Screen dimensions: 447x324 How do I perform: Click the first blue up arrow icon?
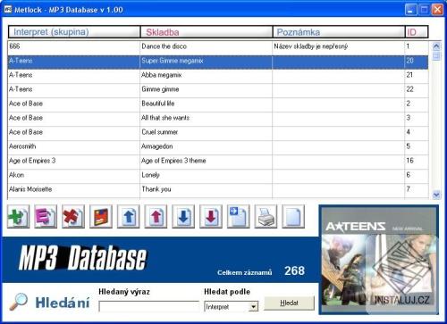click(x=129, y=216)
